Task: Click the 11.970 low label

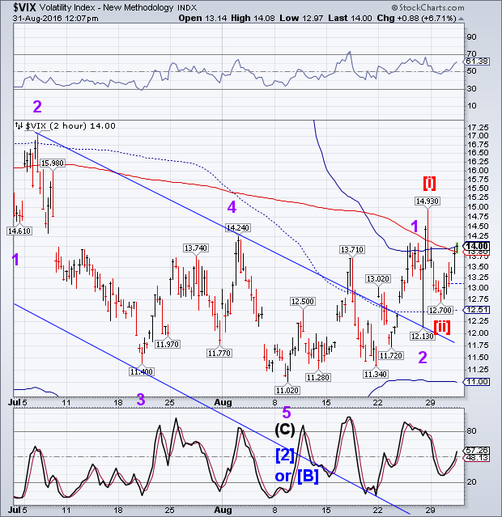Action: click(x=168, y=344)
